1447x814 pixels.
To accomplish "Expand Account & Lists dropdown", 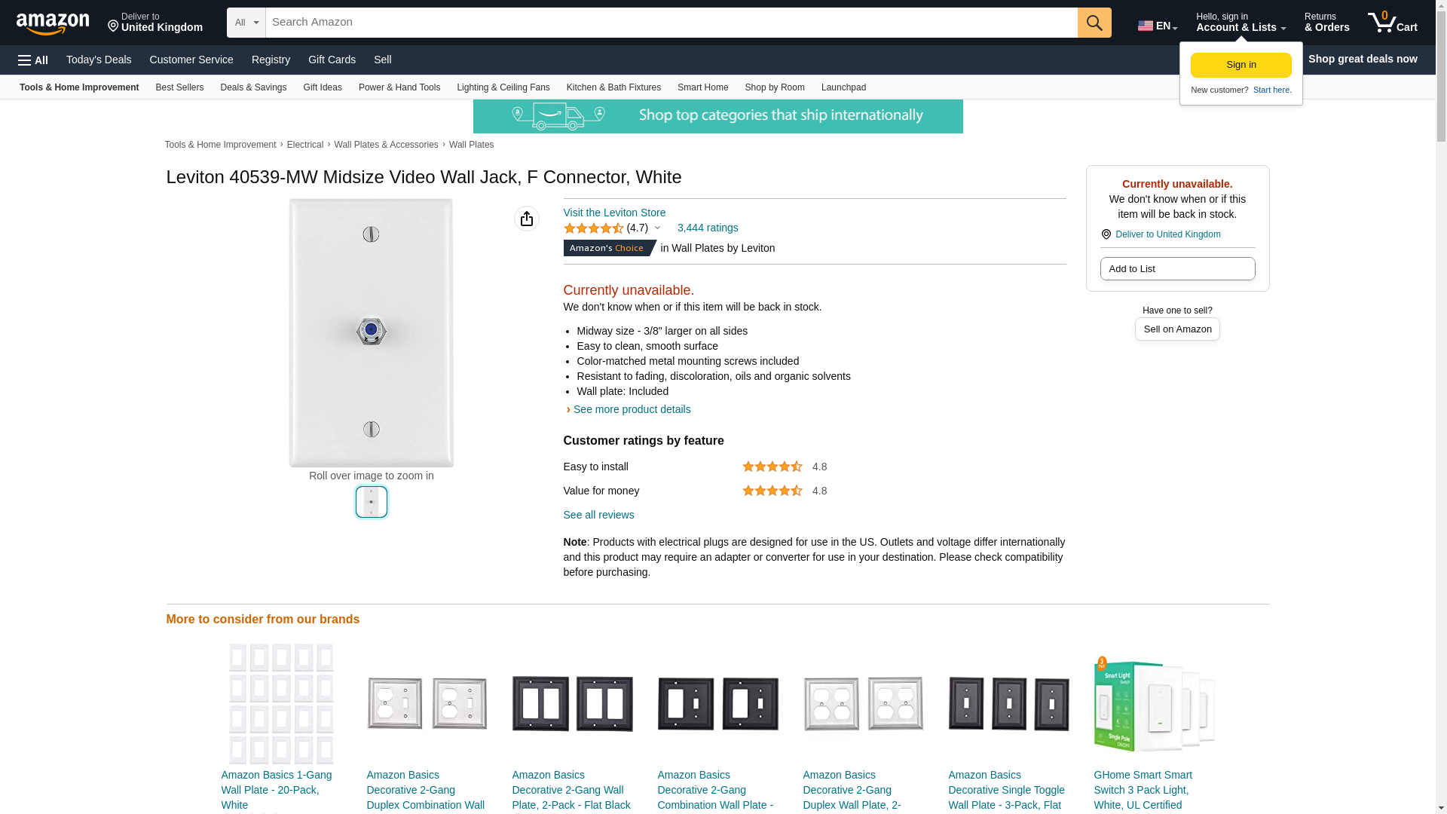I will pyautogui.click(x=1241, y=23).
